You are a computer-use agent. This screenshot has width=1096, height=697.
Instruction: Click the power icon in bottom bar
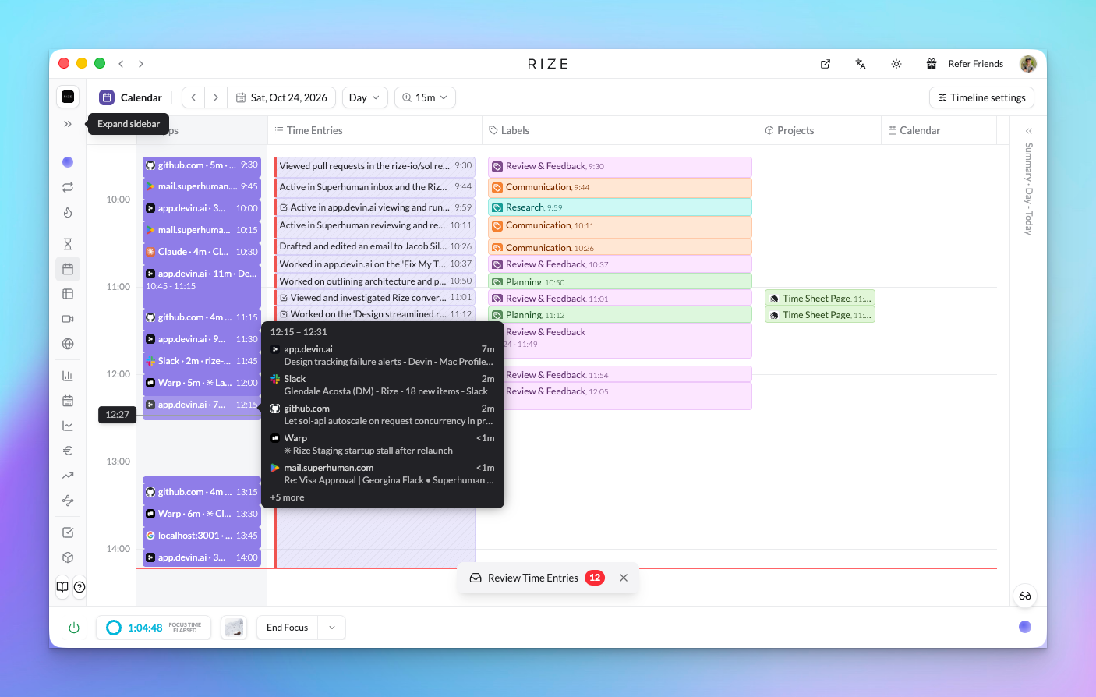[74, 628]
